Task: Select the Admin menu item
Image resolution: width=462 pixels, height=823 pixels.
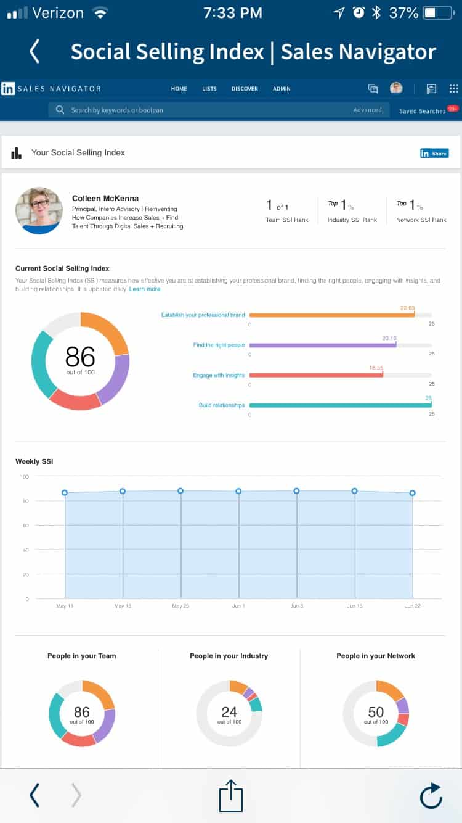Action: pos(282,89)
